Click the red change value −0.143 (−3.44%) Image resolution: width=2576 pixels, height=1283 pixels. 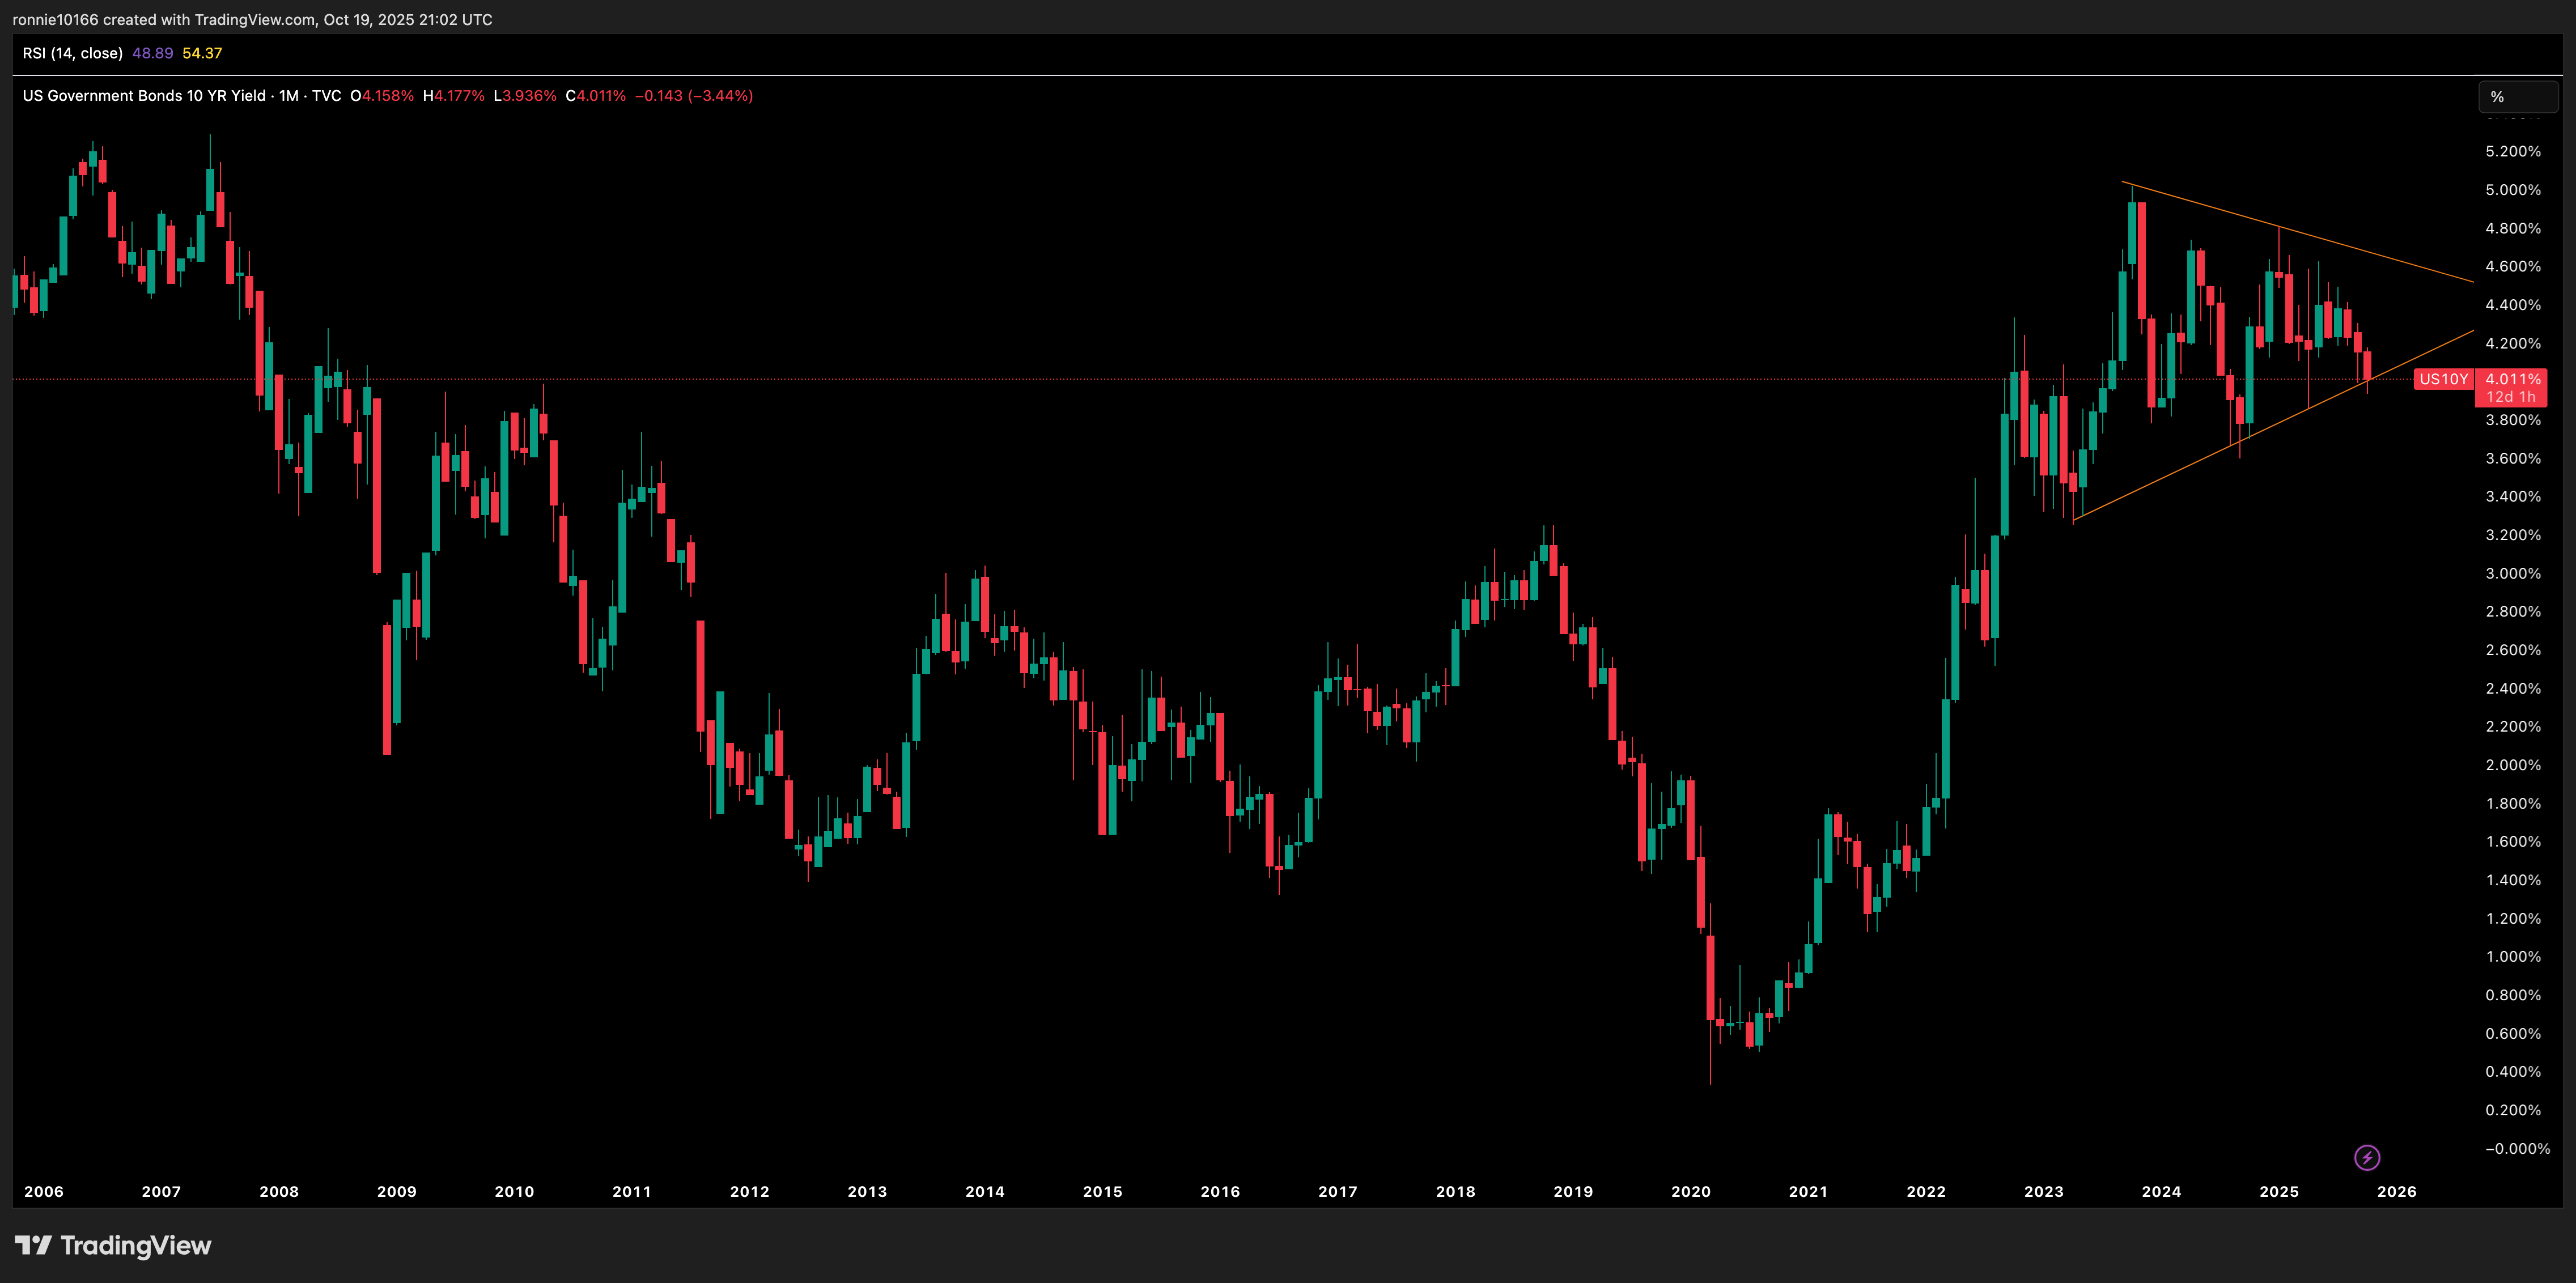[693, 96]
